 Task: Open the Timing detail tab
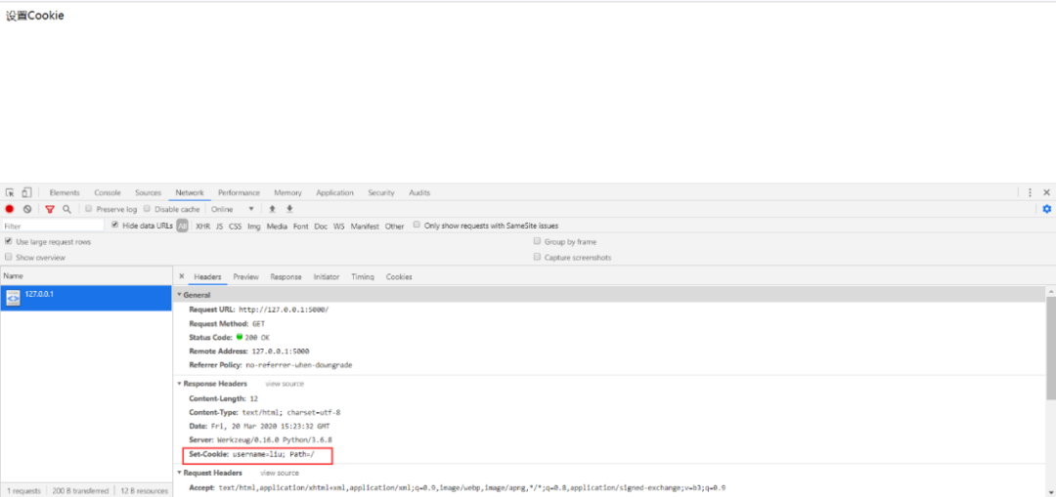coord(363,276)
